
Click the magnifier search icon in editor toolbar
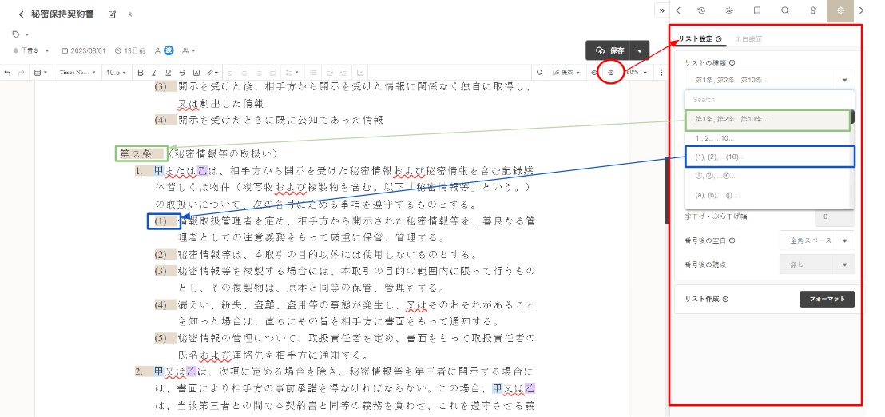point(540,73)
